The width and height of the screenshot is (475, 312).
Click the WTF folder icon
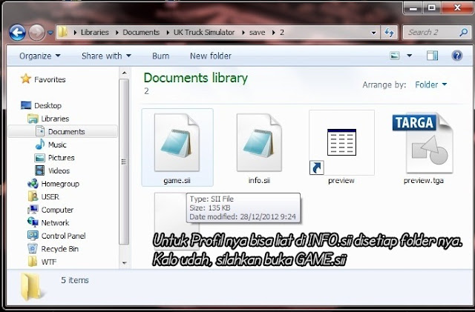(x=33, y=262)
